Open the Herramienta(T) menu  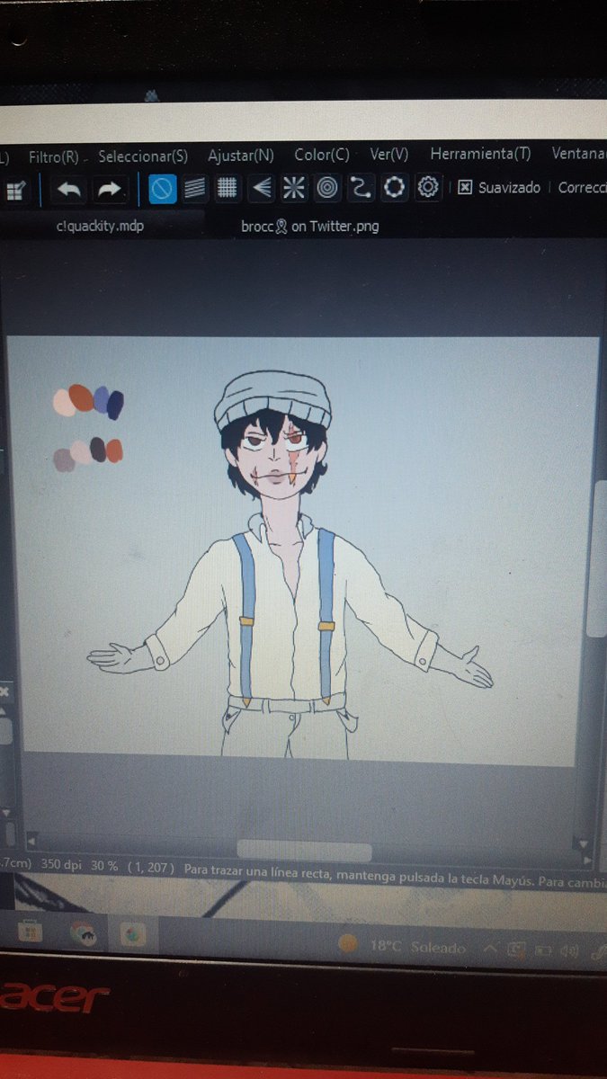pos(480,154)
